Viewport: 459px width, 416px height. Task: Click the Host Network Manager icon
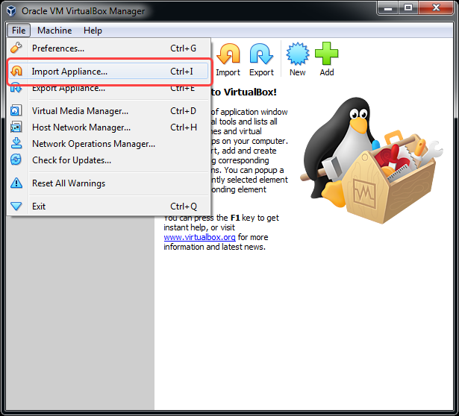click(x=16, y=127)
